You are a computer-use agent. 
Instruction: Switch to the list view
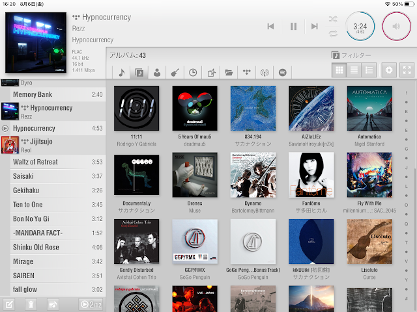click(x=354, y=70)
